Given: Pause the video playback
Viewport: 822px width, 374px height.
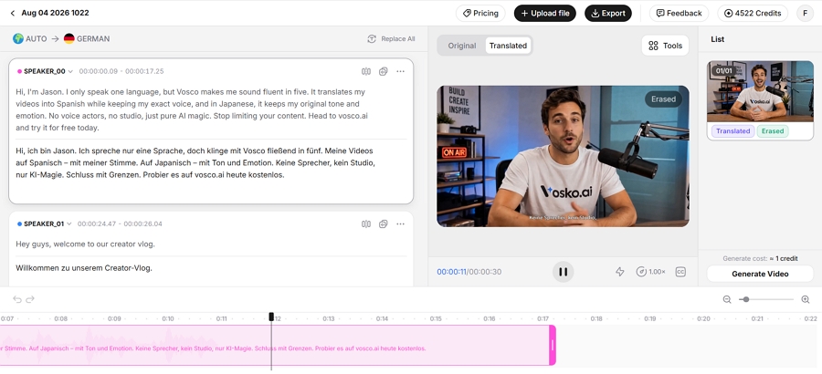Looking at the screenshot, I should (x=563, y=272).
